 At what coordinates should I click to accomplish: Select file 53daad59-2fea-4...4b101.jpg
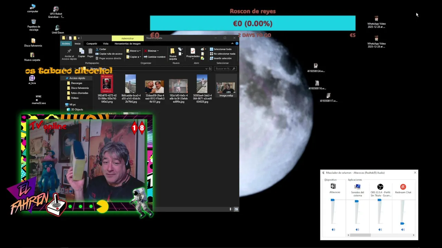click(155, 89)
